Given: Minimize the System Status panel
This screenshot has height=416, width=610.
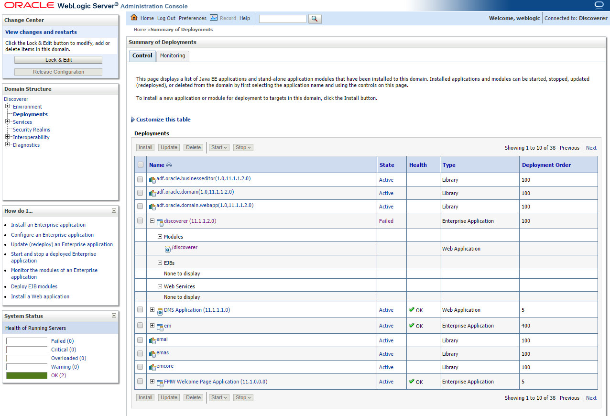Looking at the screenshot, I should [x=114, y=316].
